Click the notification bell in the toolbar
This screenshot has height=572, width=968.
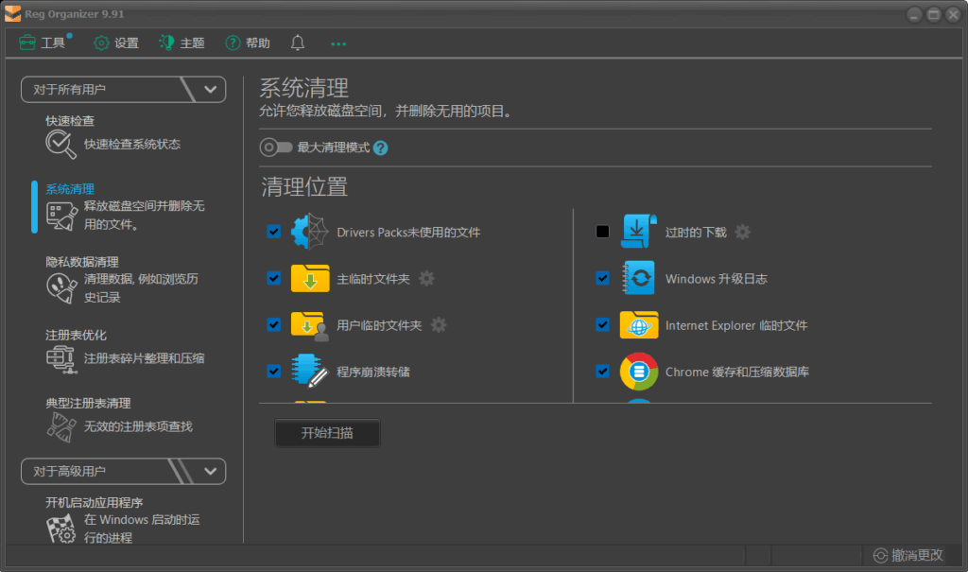tap(297, 43)
